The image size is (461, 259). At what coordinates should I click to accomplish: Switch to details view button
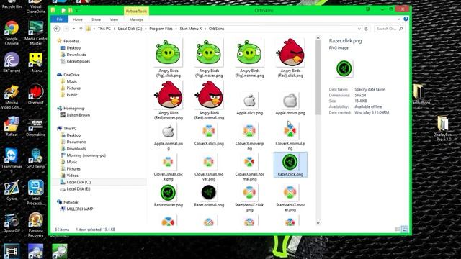click(x=397, y=229)
